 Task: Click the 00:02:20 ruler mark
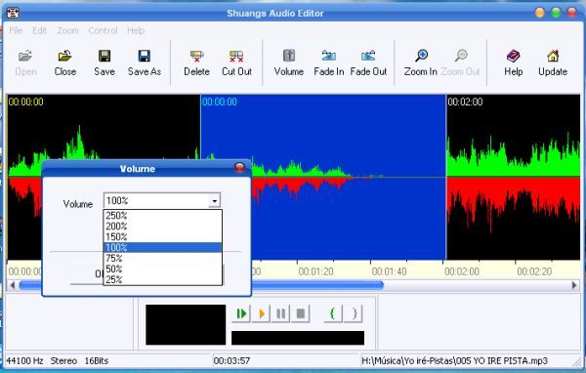pyautogui.click(x=534, y=271)
